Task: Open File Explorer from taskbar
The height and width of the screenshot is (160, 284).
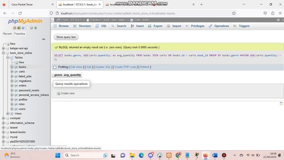Action: 132,155
